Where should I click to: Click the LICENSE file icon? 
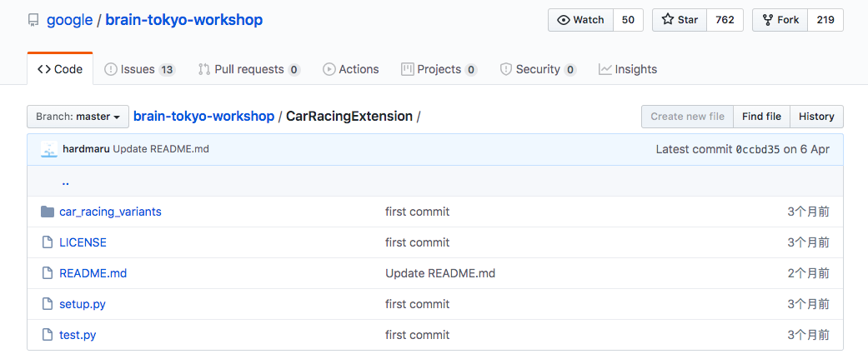pos(48,242)
